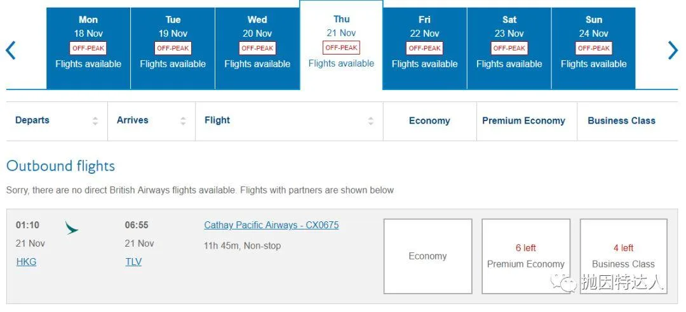Click the TLV arrival airport link
Image resolution: width=686 pixels, height=312 pixels.
point(133,261)
